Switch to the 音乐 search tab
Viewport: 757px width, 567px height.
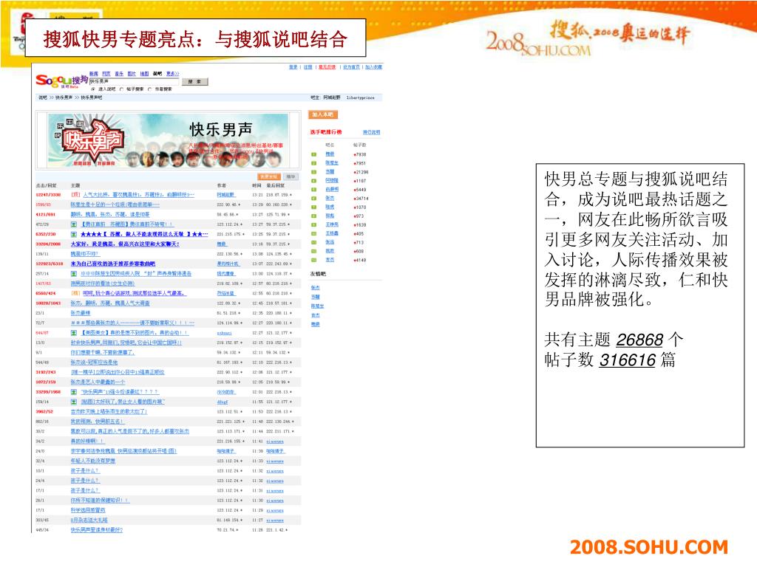(x=119, y=74)
